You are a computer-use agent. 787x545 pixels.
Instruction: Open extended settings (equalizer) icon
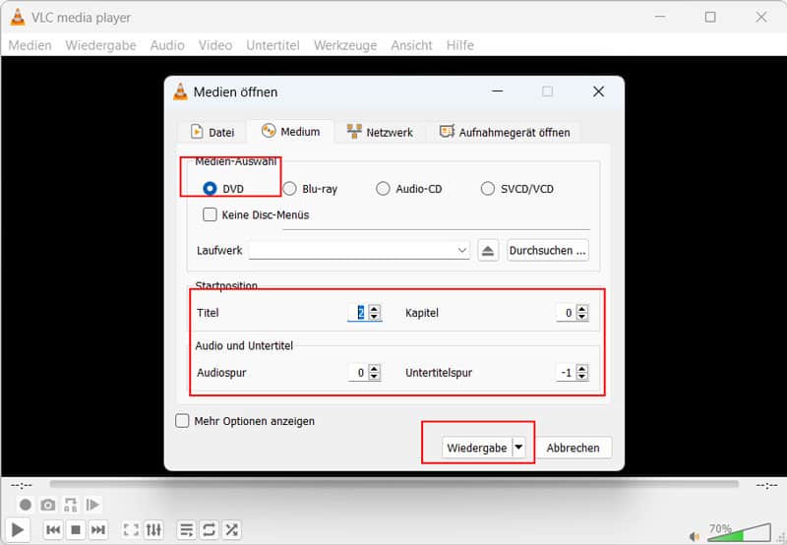pyautogui.click(x=153, y=529)
